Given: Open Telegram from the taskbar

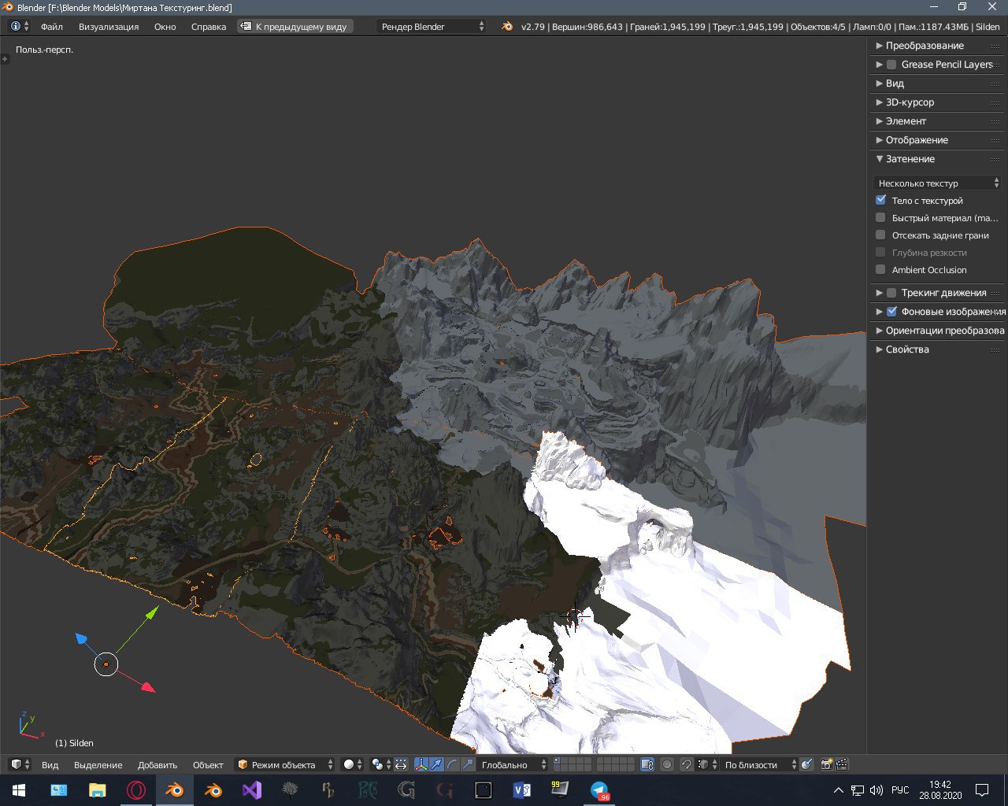Looking at the screenshot, I should [x=599, y=789].
